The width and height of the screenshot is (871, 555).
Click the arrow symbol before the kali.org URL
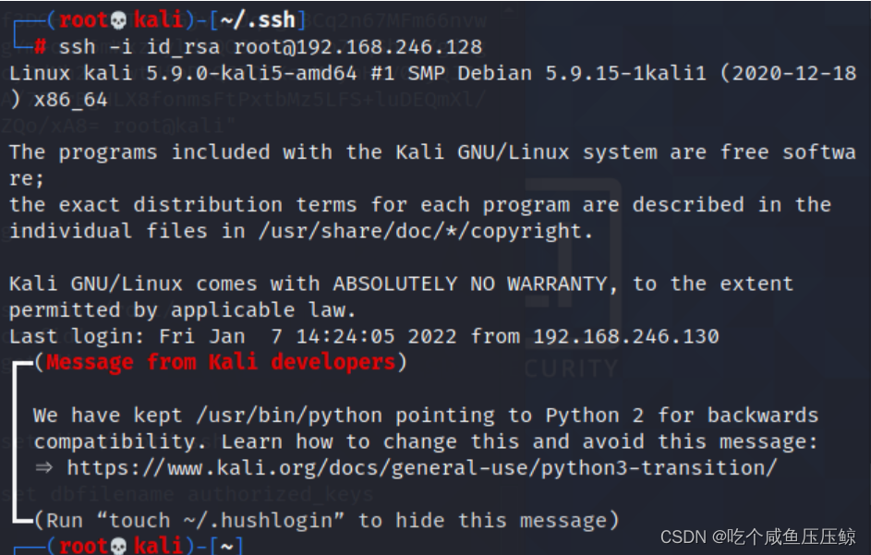(43, 468)
